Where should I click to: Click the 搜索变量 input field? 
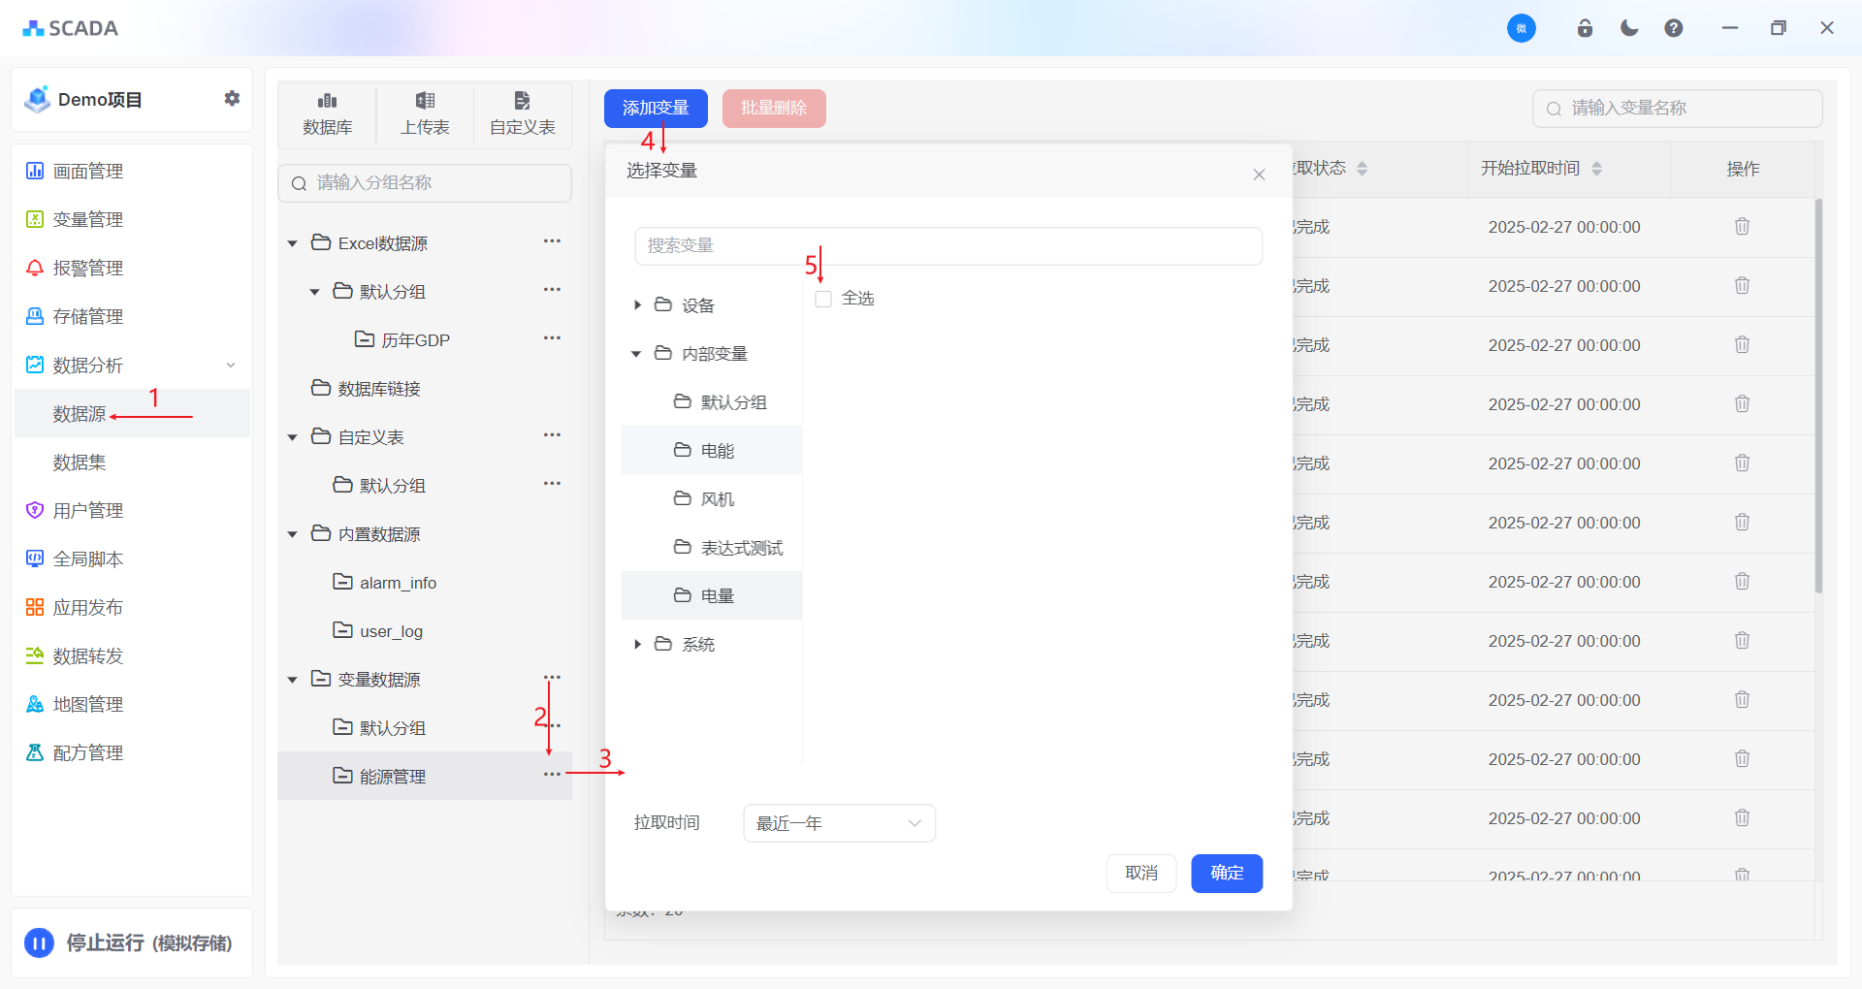pyautogui.click(x=947, y=246)
